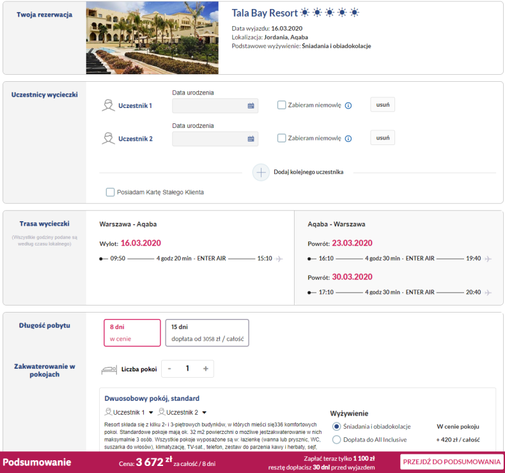Click info icon beside second Zabieram niemowlę
This screenshot has width=505, height=473.
348,139
